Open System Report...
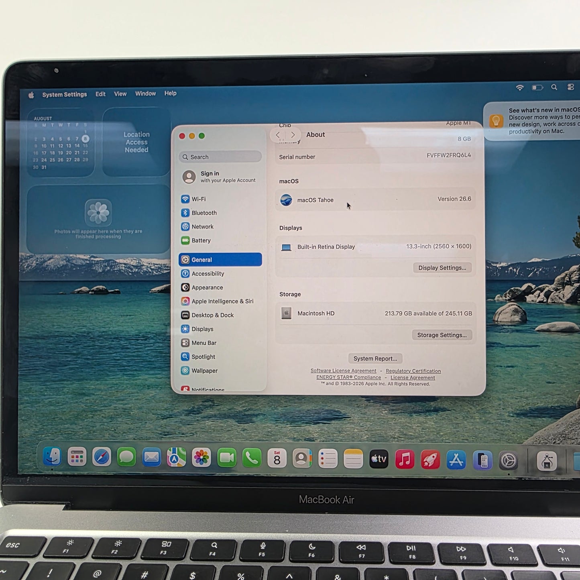The height and width of the screenshot is (580, 580). tap(375, 358)
